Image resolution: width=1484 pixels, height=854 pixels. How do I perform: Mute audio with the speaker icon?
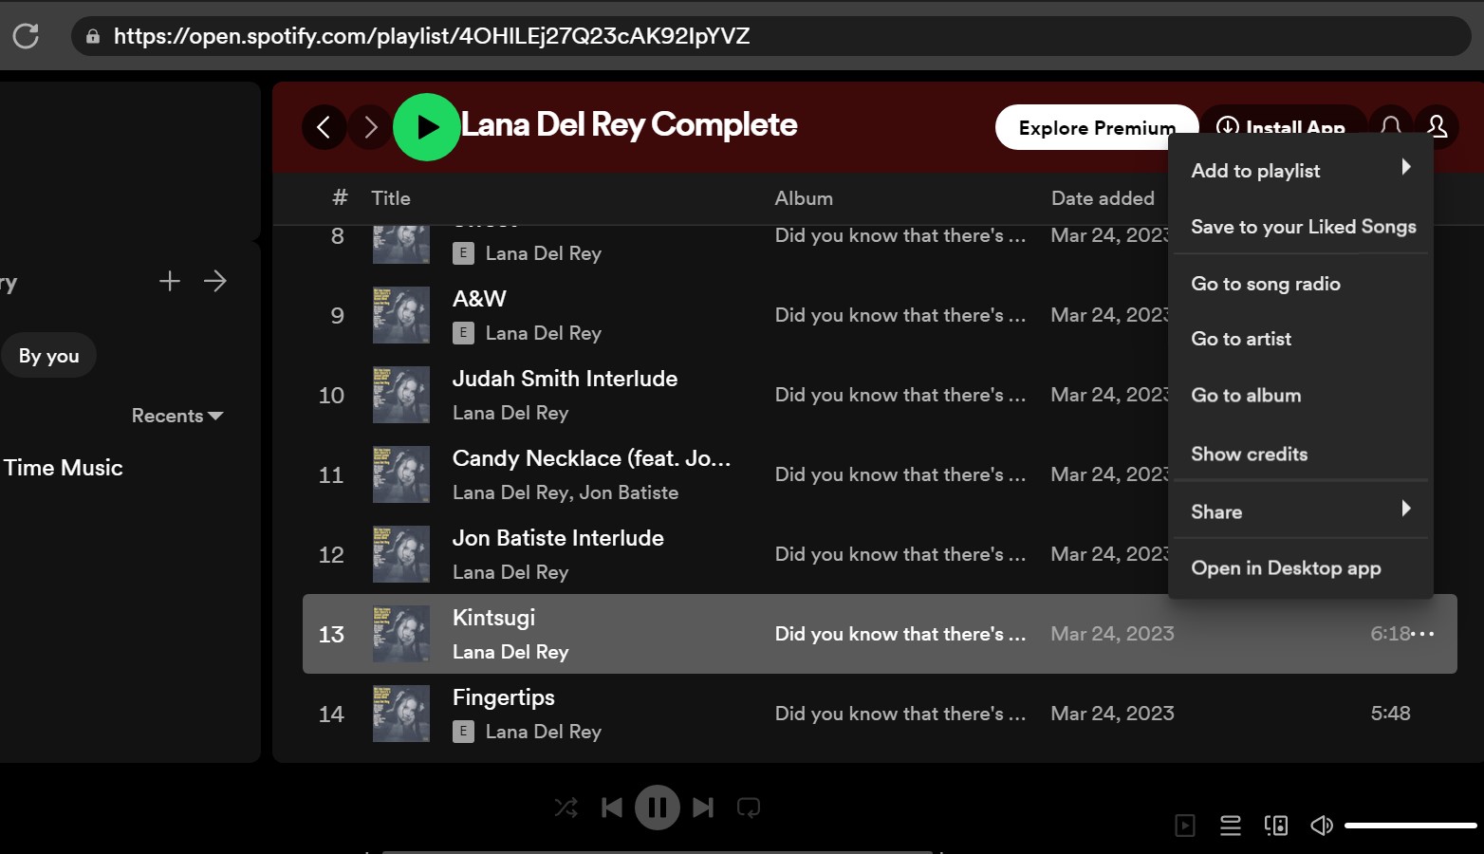pyautogui.click(x=1322, y=826)
